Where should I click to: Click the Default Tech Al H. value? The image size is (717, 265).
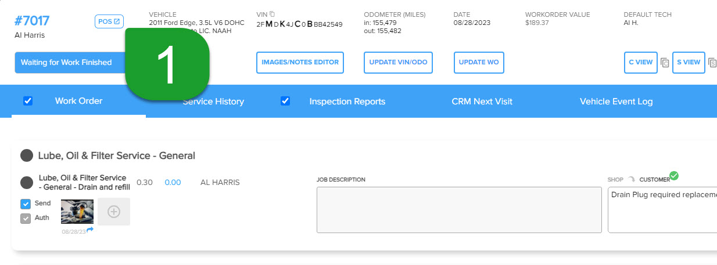(632, 23)
